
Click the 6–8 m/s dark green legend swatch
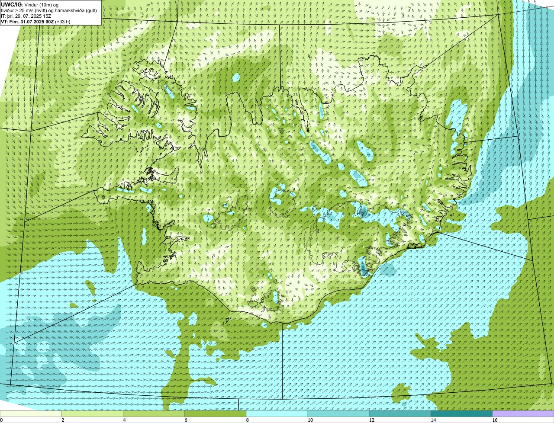pos(216,414)
